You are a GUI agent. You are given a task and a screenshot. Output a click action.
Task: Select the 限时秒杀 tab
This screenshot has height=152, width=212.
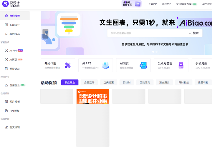pyautogui.click(x=184, y=83)
